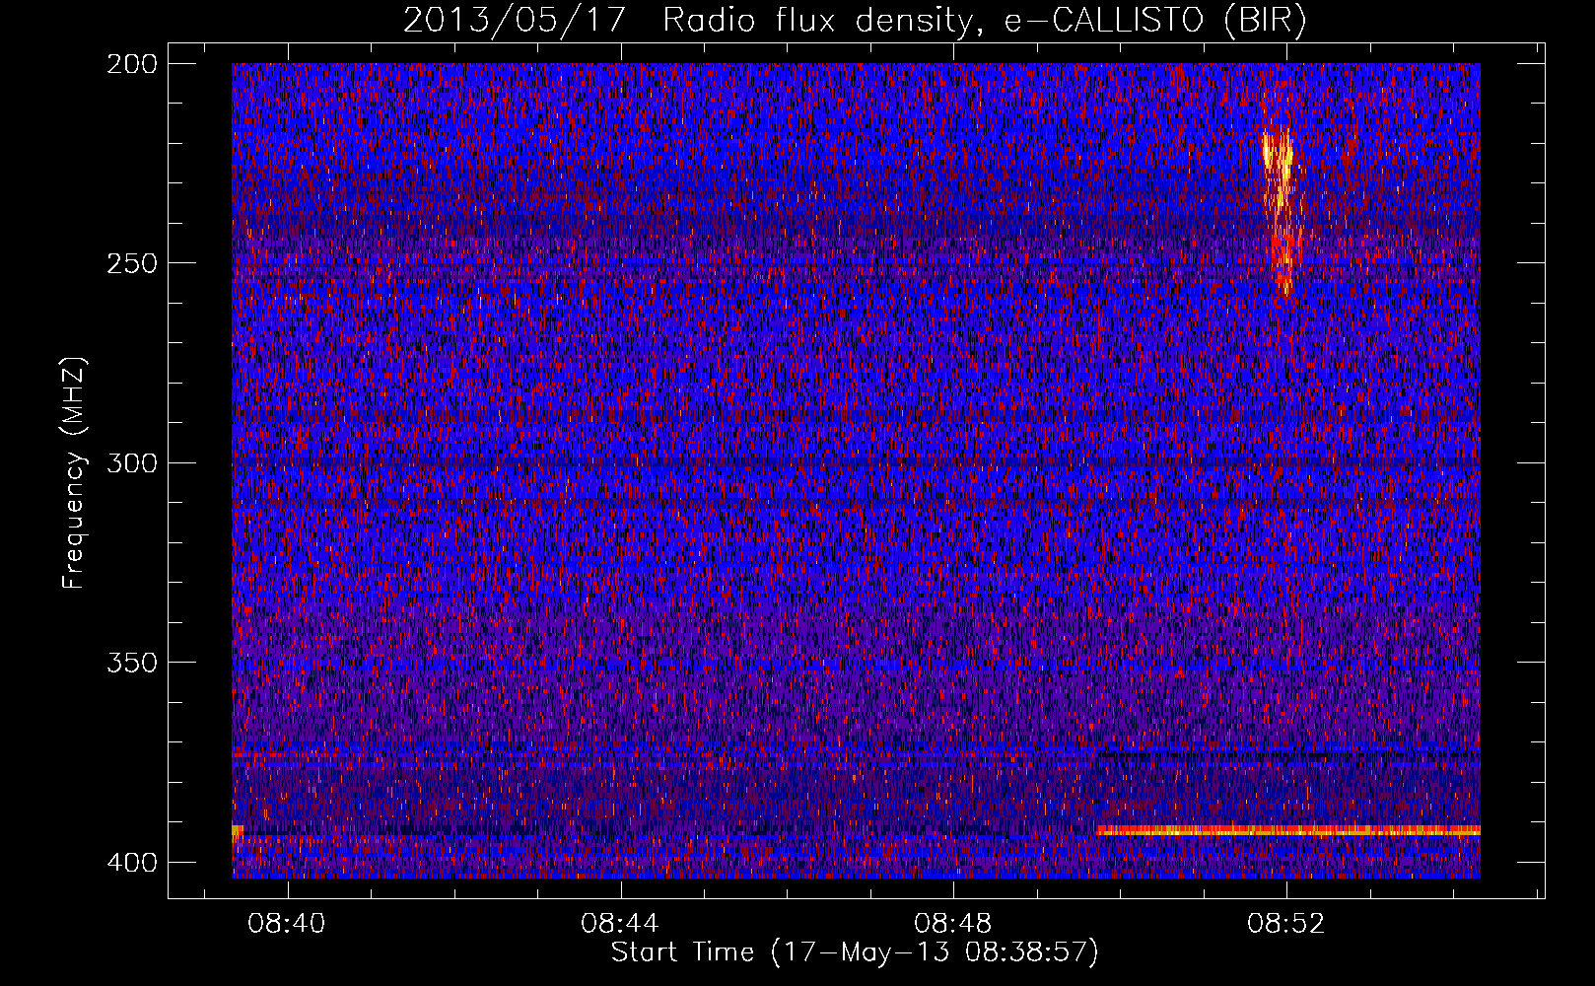Click the 08:44 time tick label

620,924
